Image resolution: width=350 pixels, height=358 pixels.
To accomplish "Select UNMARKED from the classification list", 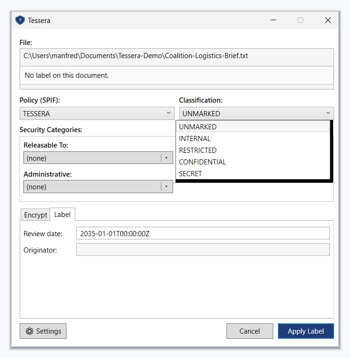I will pos(253,127).
